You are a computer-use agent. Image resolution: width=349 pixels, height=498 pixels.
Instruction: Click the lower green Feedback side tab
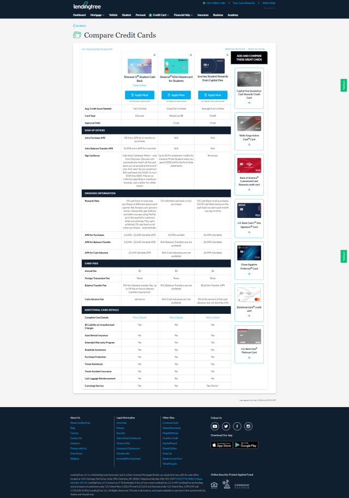(344, 256)
